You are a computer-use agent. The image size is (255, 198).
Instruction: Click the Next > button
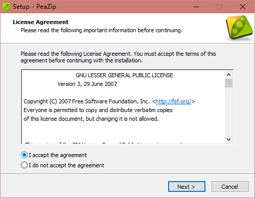(187, 187)
